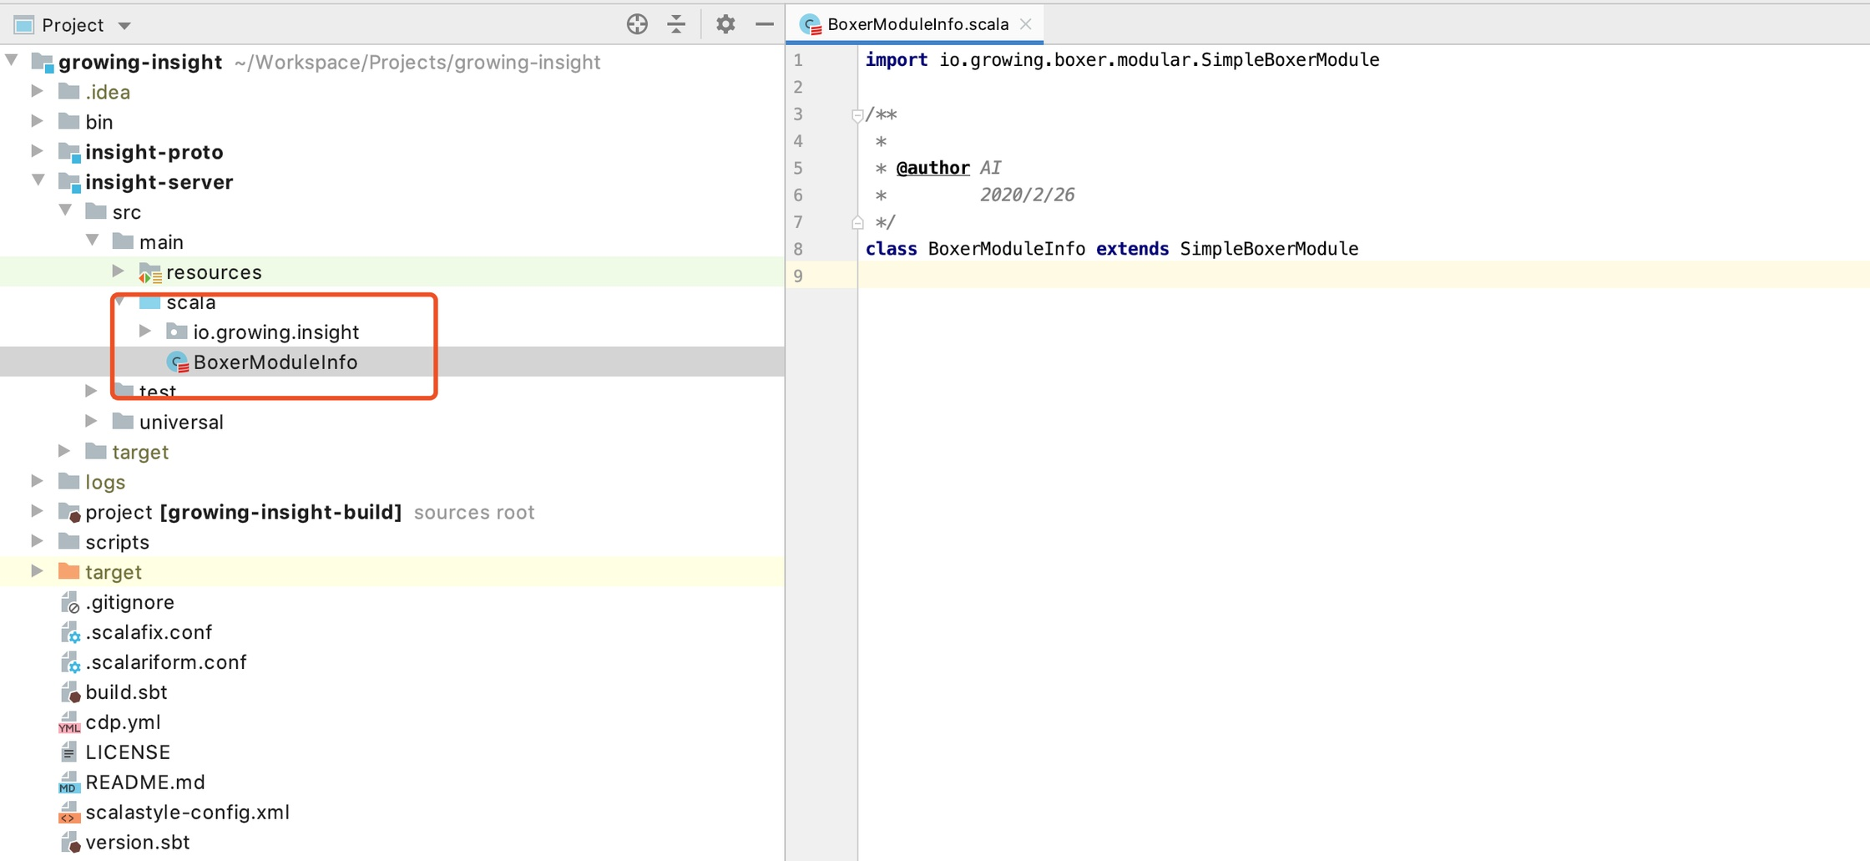Click the version.sbt file icon

70,843
